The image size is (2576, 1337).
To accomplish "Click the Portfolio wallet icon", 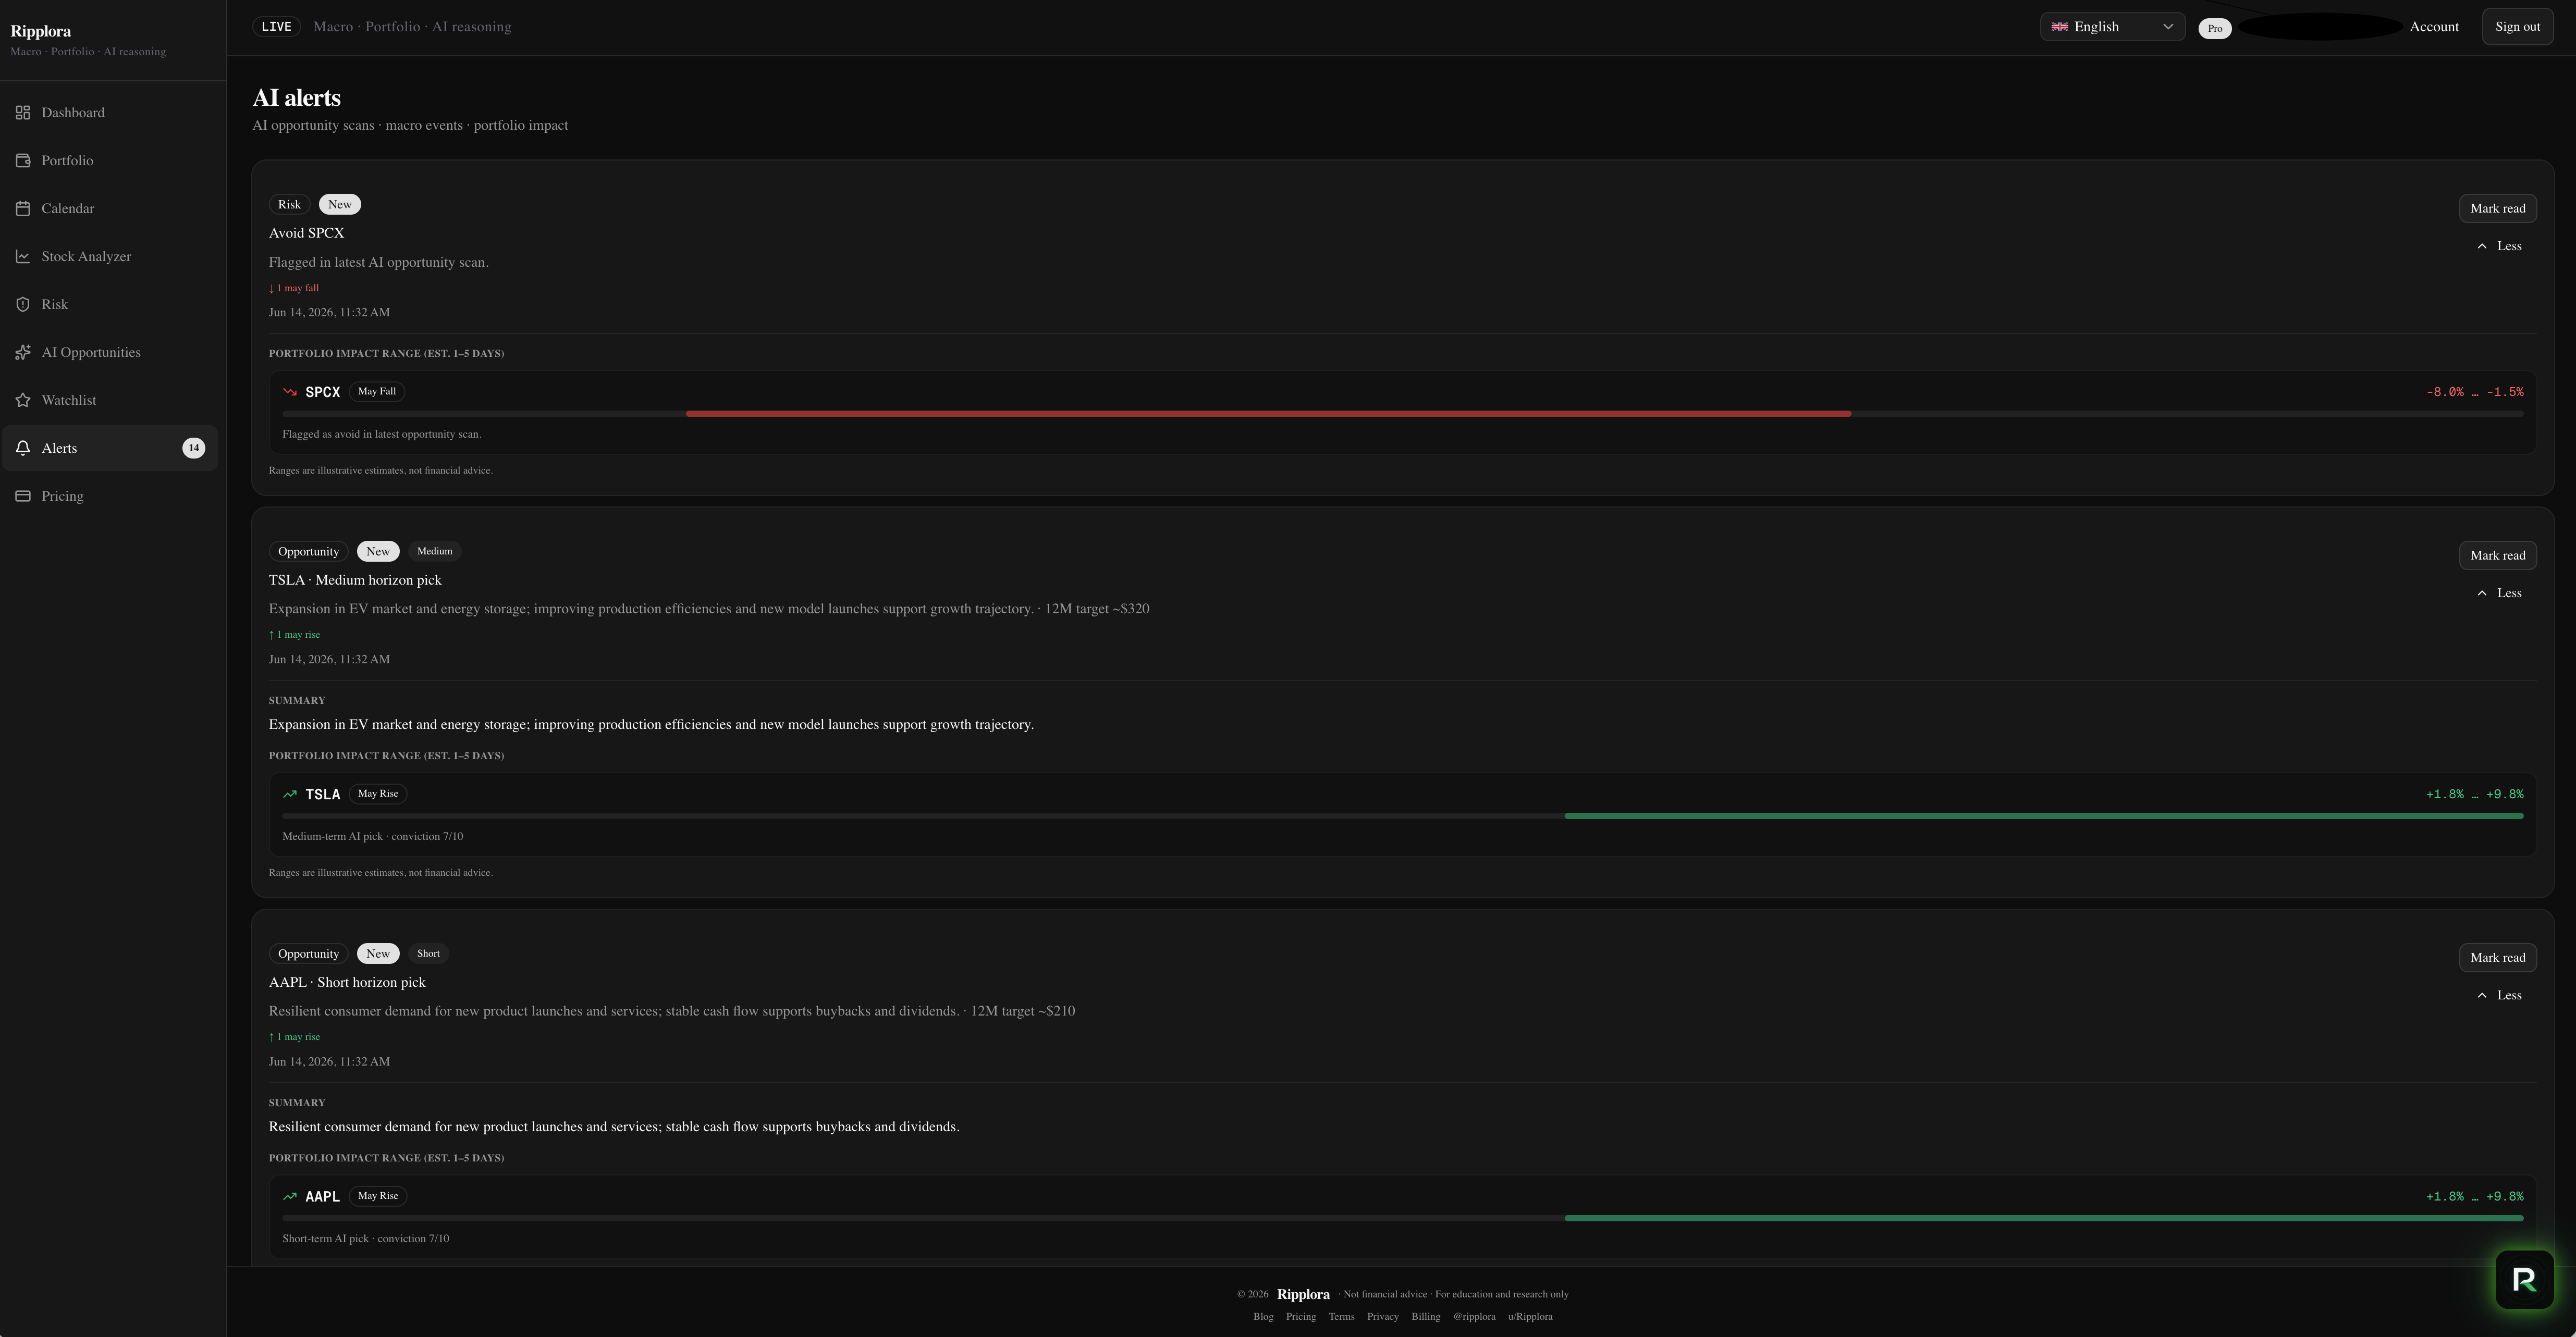I will click(x=23, y=161).
